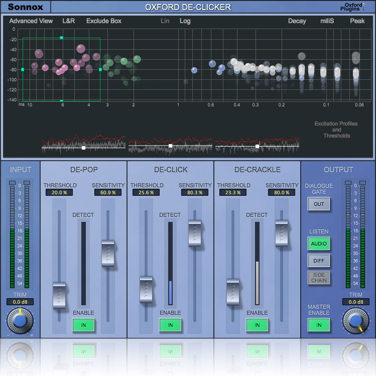Click the De-Crackle excitation profile threshold marker

(257, 147)
